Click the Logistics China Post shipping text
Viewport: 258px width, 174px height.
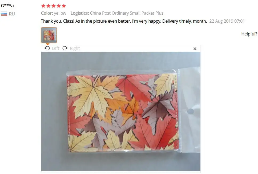117,13
